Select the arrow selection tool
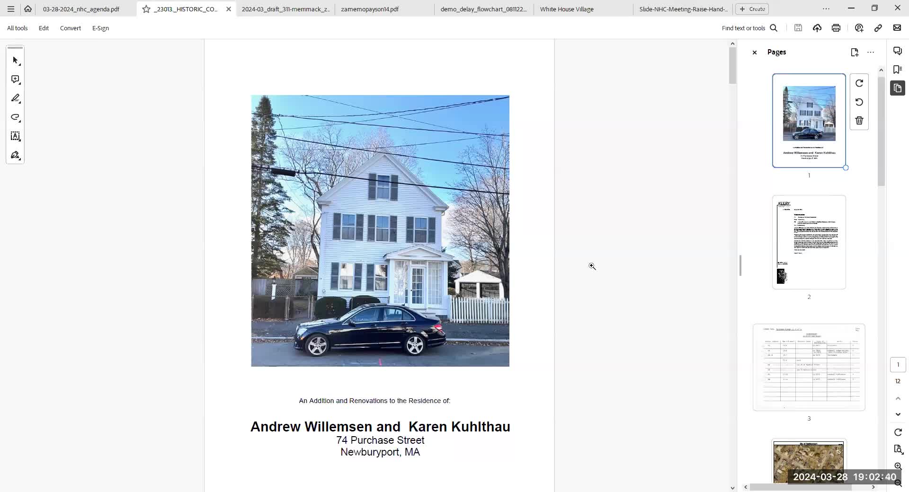909x492 pixels. [x=15, y=61]
